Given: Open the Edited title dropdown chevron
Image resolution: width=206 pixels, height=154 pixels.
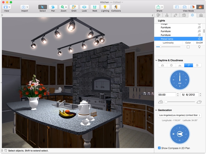Looking at the screenshot, I should pos(122,2).
